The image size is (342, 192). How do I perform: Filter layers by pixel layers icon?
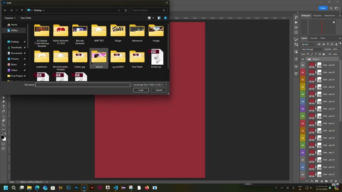click(x=319, y=44)
